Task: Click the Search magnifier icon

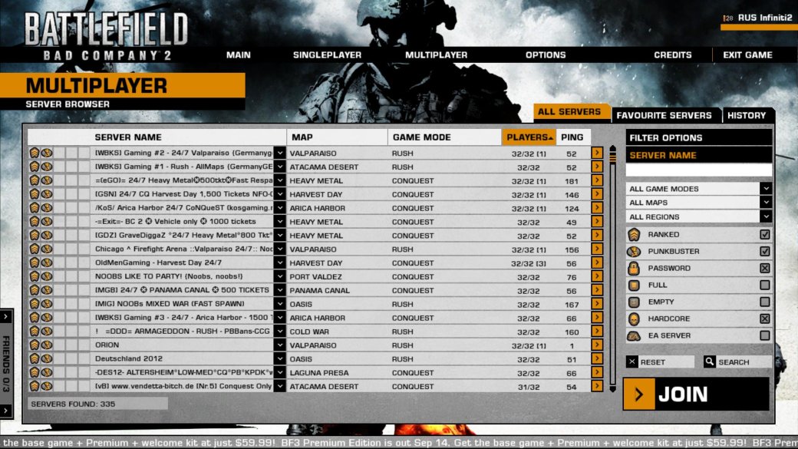Action: 710,362
